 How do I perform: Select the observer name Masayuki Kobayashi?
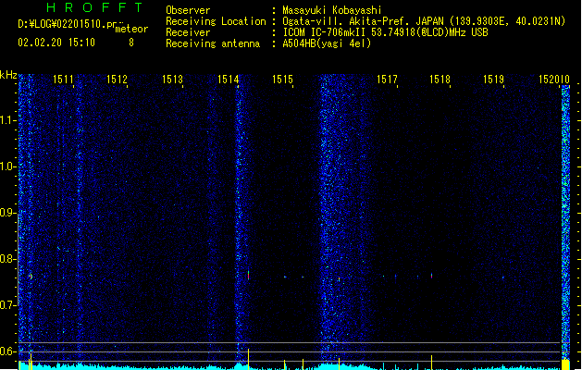(332, 10)
